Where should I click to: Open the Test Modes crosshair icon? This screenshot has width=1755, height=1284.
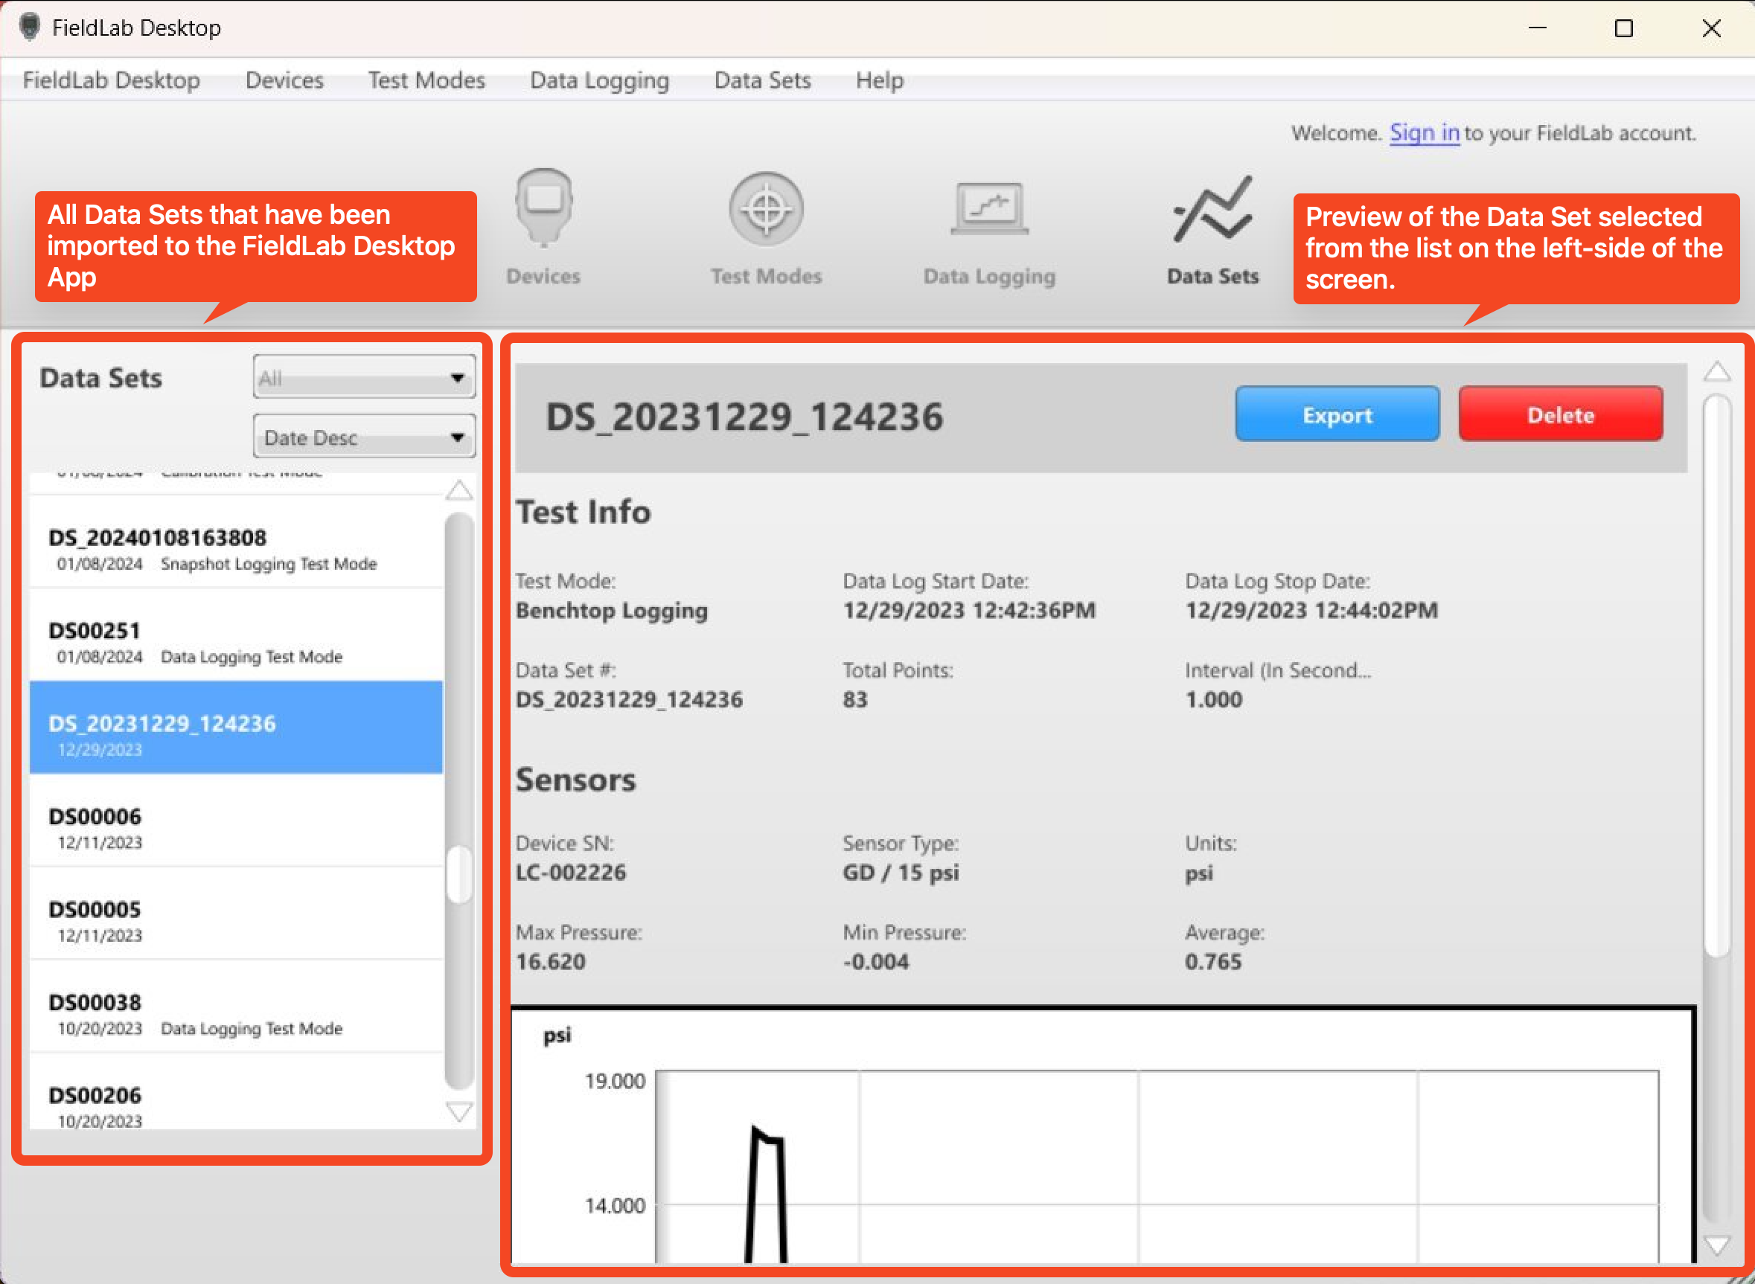point(766,227)
